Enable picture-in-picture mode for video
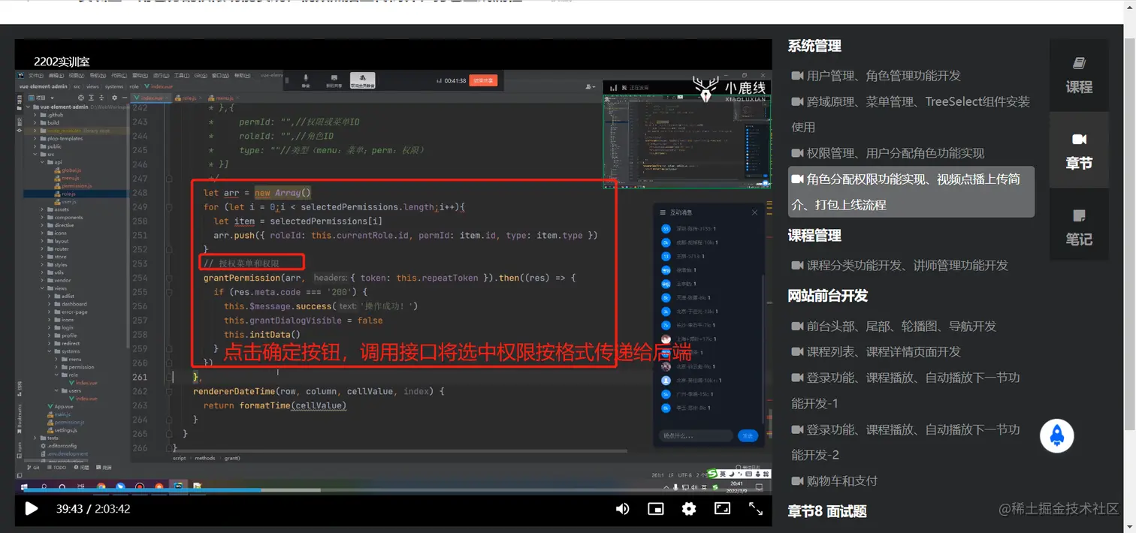The height and width of the screenshot is (533, 1136). coord(656,509)
